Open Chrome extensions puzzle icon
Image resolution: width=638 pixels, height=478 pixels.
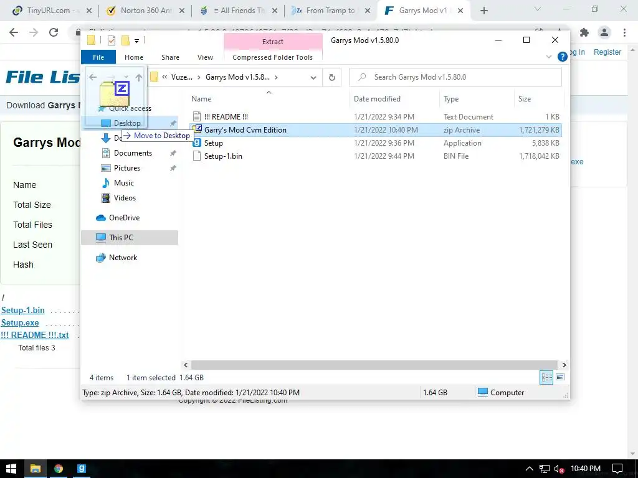pos(584,32)
